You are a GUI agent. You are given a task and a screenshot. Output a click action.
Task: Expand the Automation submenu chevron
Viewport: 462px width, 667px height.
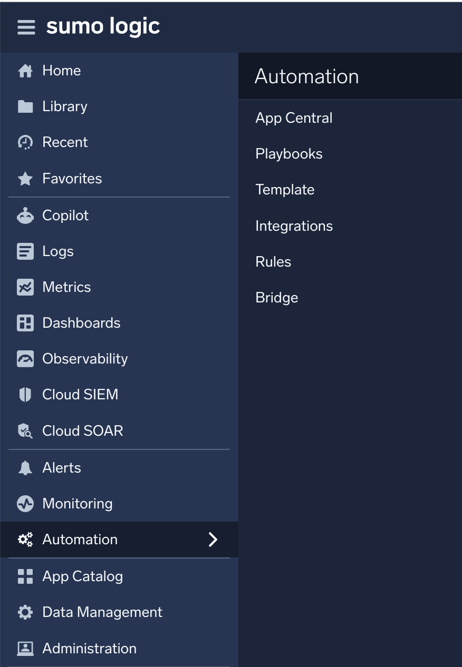[213, 539]
